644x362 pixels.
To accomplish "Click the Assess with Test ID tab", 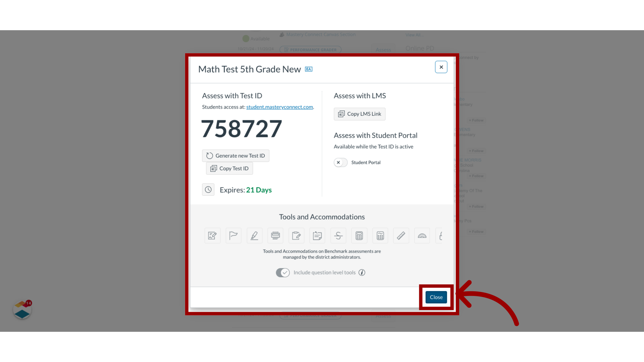I will [x=232, y=96].
